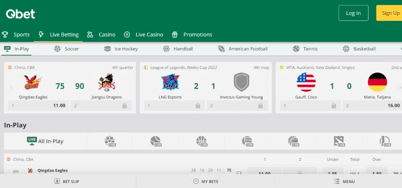This screenshot has height=188, width=402.
Task: Click locked odds 2 for Invictus Gaming Young
Action: (x=237, y=105)
